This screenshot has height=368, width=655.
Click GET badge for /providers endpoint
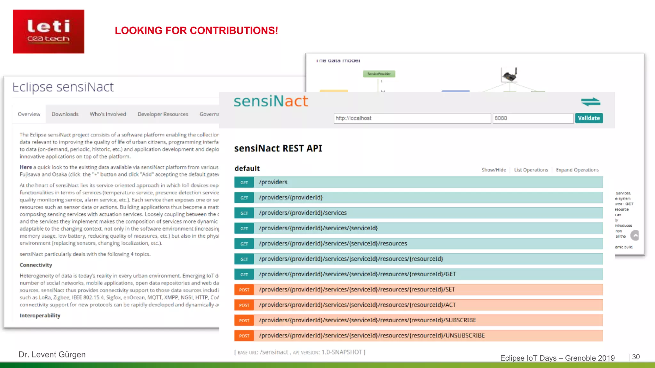244,182
